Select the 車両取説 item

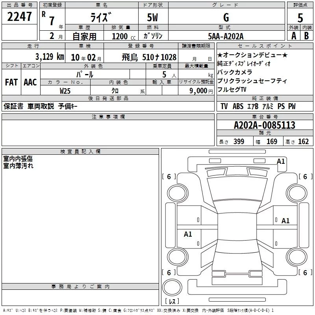pos(41,106)
